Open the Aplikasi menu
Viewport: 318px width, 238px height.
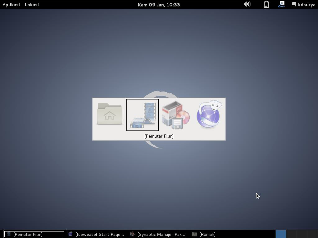tap(11, 5)
